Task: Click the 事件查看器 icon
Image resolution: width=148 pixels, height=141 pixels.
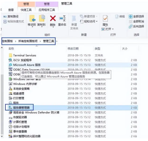Action: tap(10, 131)
